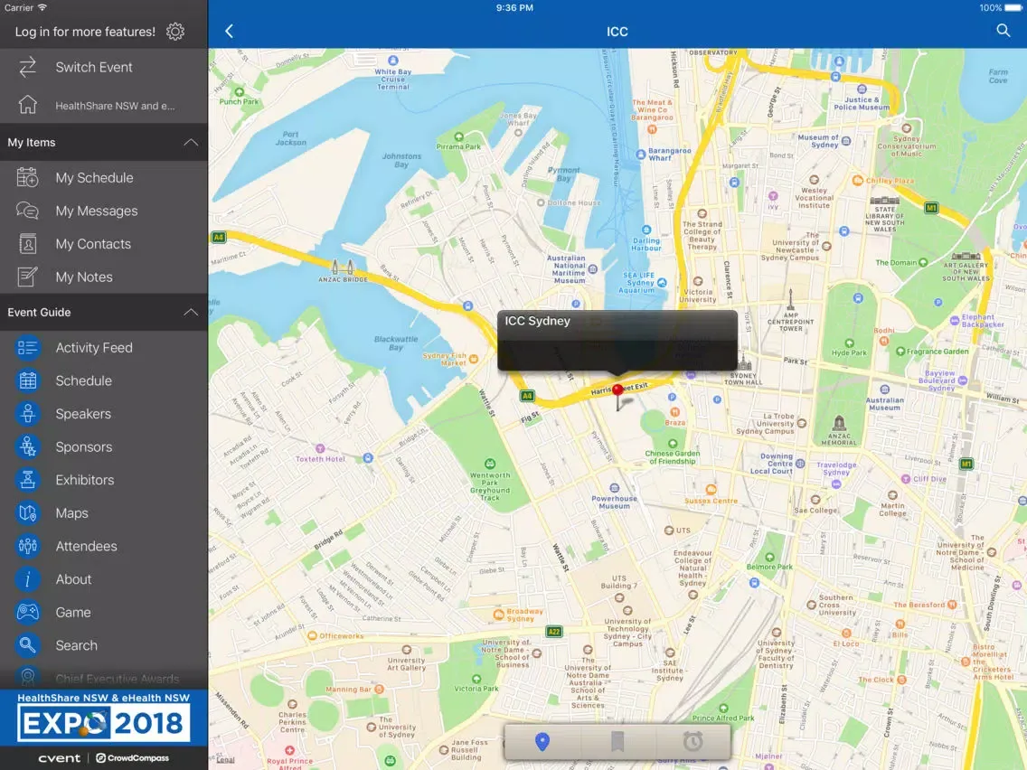Open the Legal link on map
Viewport: 1027px width, 770px height.
pos(225,759)
